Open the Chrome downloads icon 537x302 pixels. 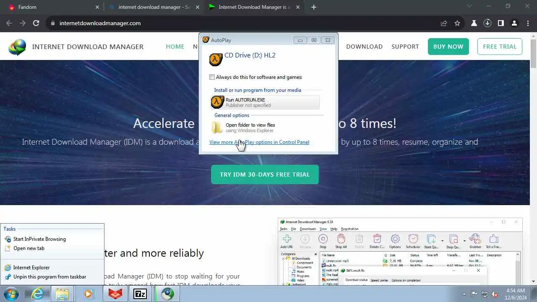487,23
